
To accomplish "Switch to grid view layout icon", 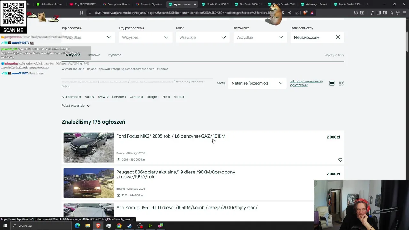I will [341, 83].
